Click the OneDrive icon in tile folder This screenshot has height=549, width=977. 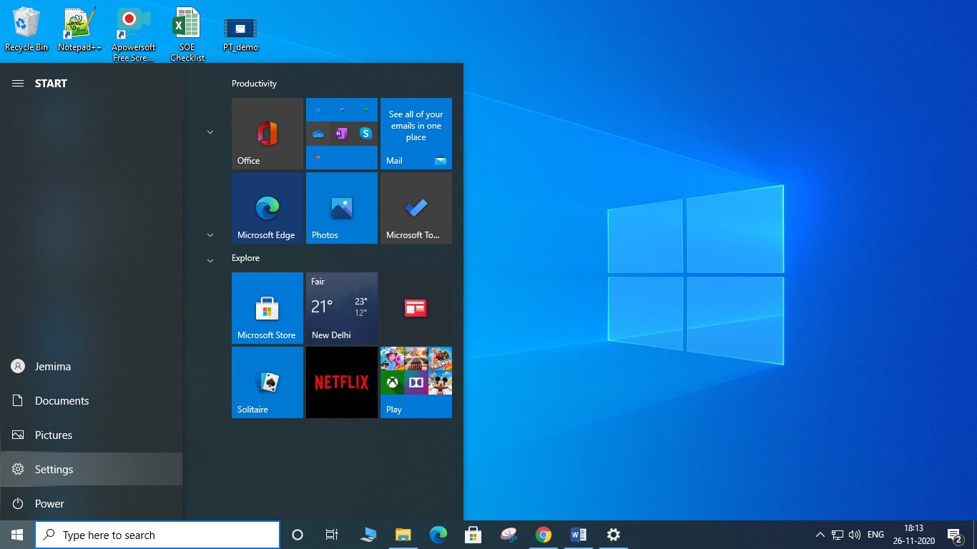[318, 134]
